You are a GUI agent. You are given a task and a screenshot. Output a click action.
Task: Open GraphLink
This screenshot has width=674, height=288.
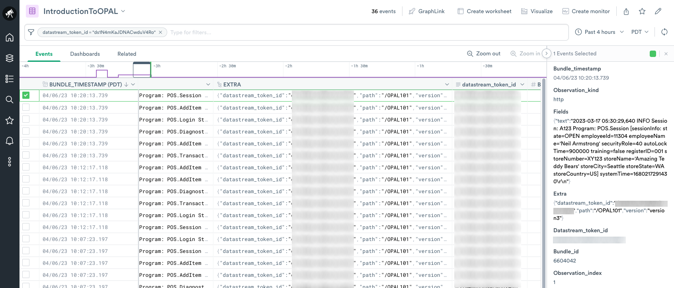click(x=427, y=11)
